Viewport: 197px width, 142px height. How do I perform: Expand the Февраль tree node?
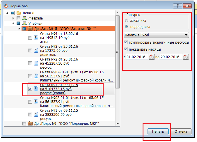[x=13, y=18]
